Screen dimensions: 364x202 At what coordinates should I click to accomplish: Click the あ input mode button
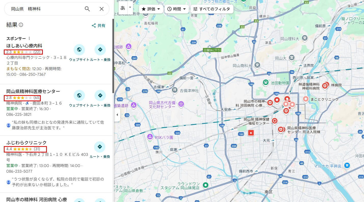[x=123, y=8]
